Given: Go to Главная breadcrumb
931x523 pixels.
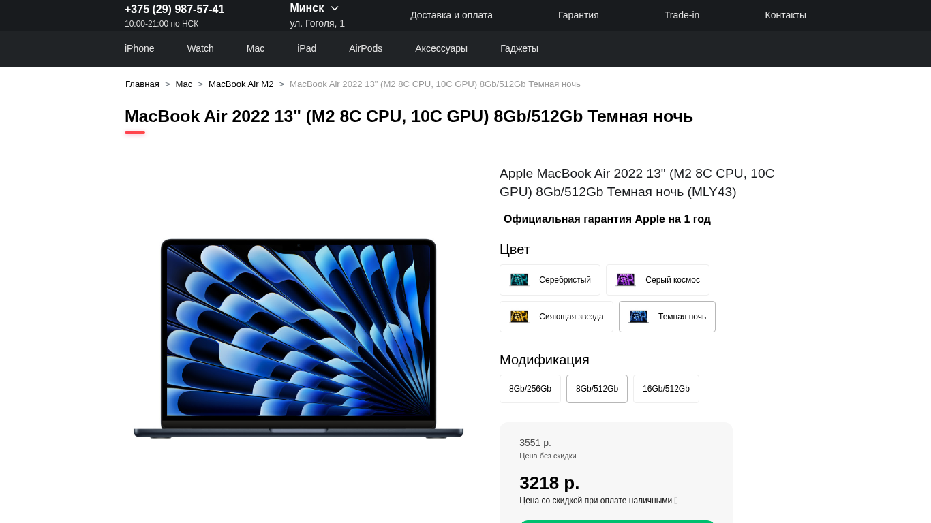Looking at the screenshot, I should click(x=142, y=84).
